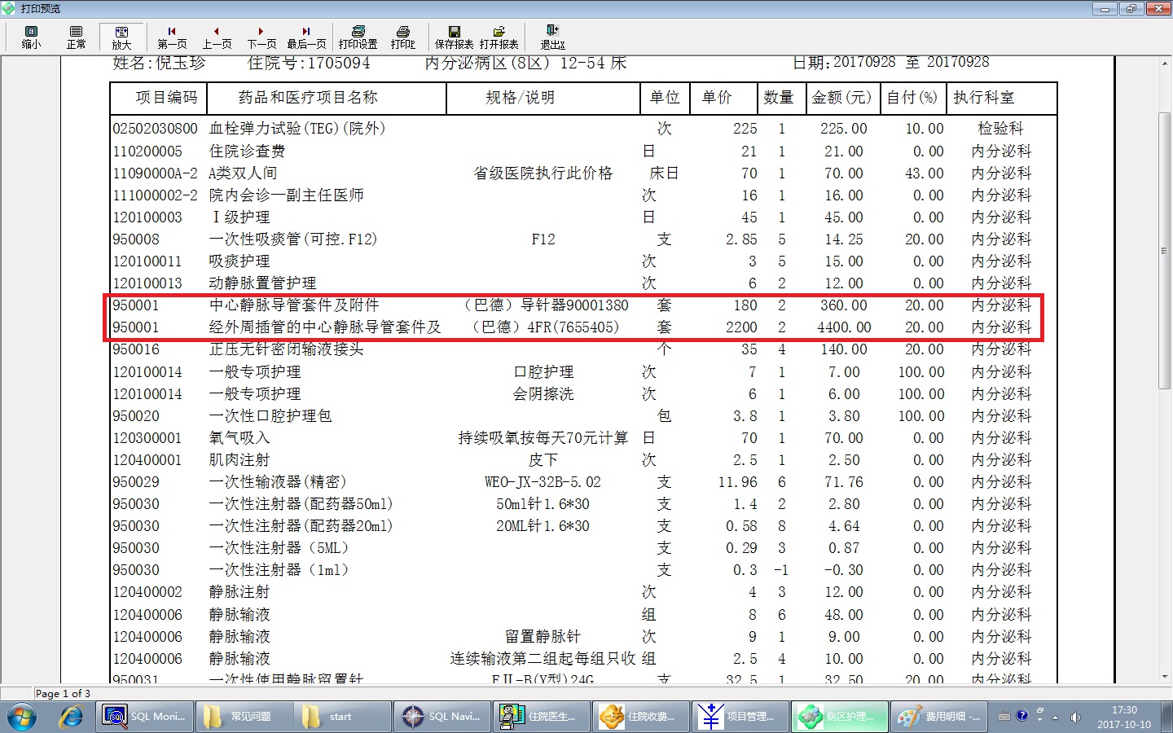Switch to 项目管理 taskbar application
Image resolution: width=1173 pixels, height=733 pixels.
(742, 717)
